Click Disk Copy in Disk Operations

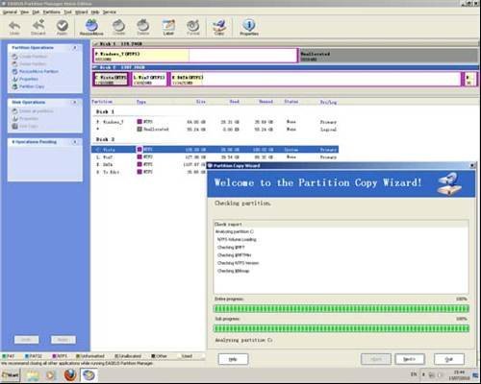coord(25,126)
